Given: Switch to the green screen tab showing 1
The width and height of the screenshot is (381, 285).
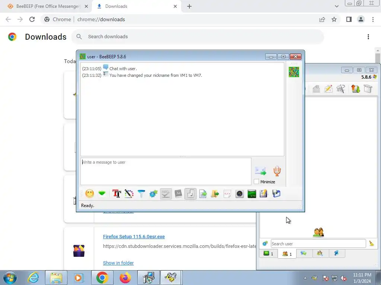Looking at the screenshot, I should coord(269,253).
